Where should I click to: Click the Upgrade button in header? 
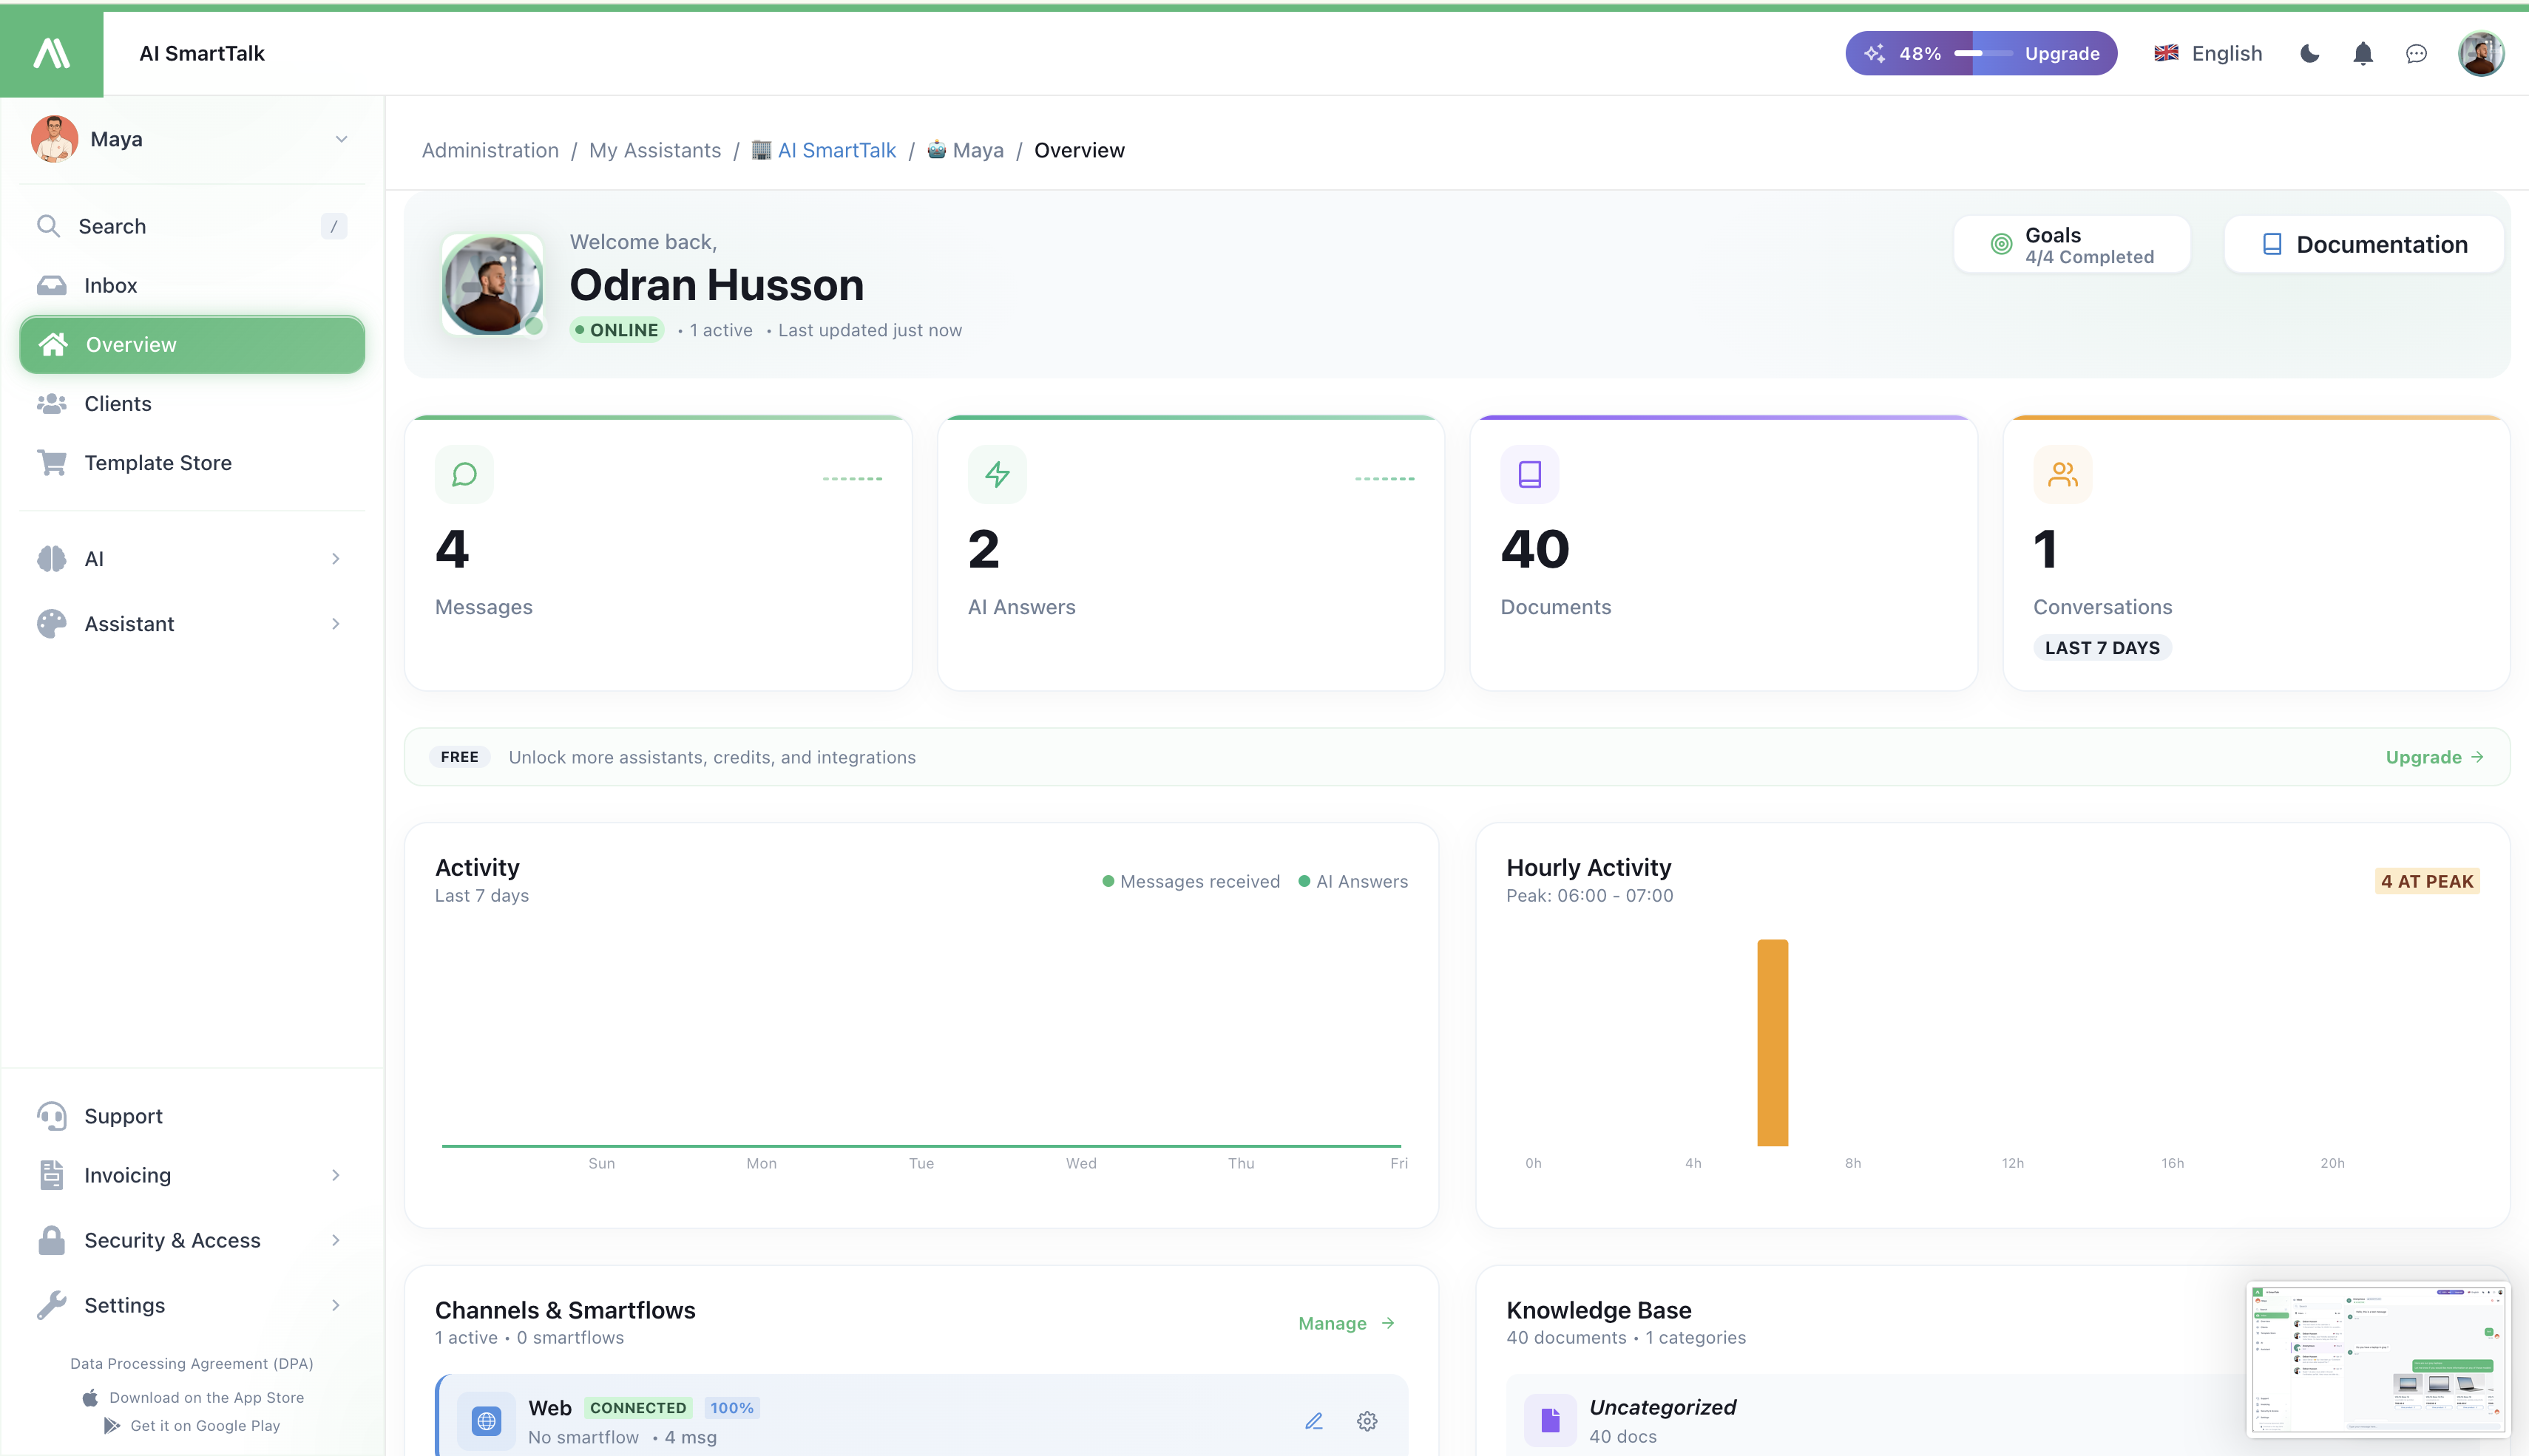pos(2062,54)
